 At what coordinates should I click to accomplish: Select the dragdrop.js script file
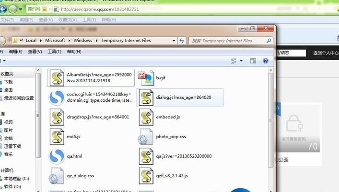[x=58, y=117]
